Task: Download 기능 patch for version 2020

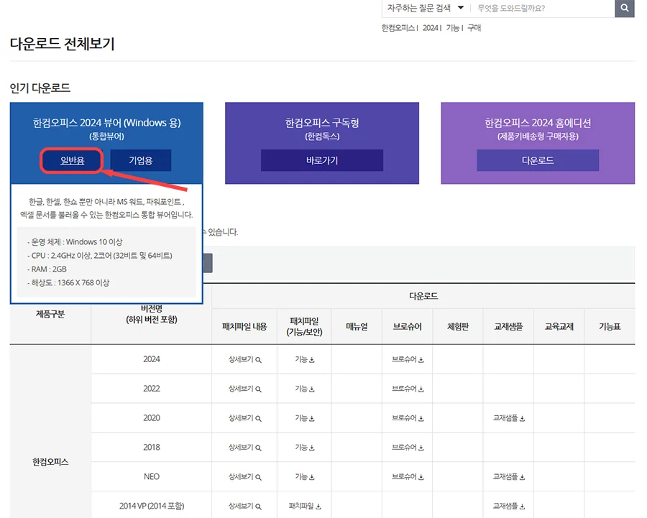Action: pyautogui.click(x=305, y=418)
